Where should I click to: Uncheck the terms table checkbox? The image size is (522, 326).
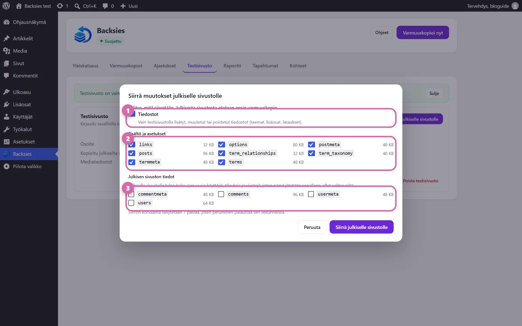click(221, 162)
